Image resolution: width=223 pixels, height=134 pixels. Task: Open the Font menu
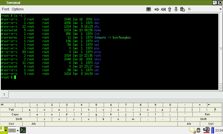5,9
